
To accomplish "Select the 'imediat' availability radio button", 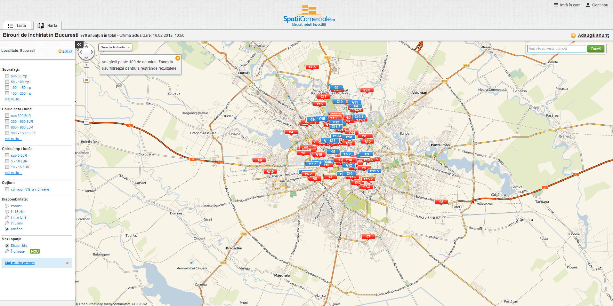I will [7, 206].
